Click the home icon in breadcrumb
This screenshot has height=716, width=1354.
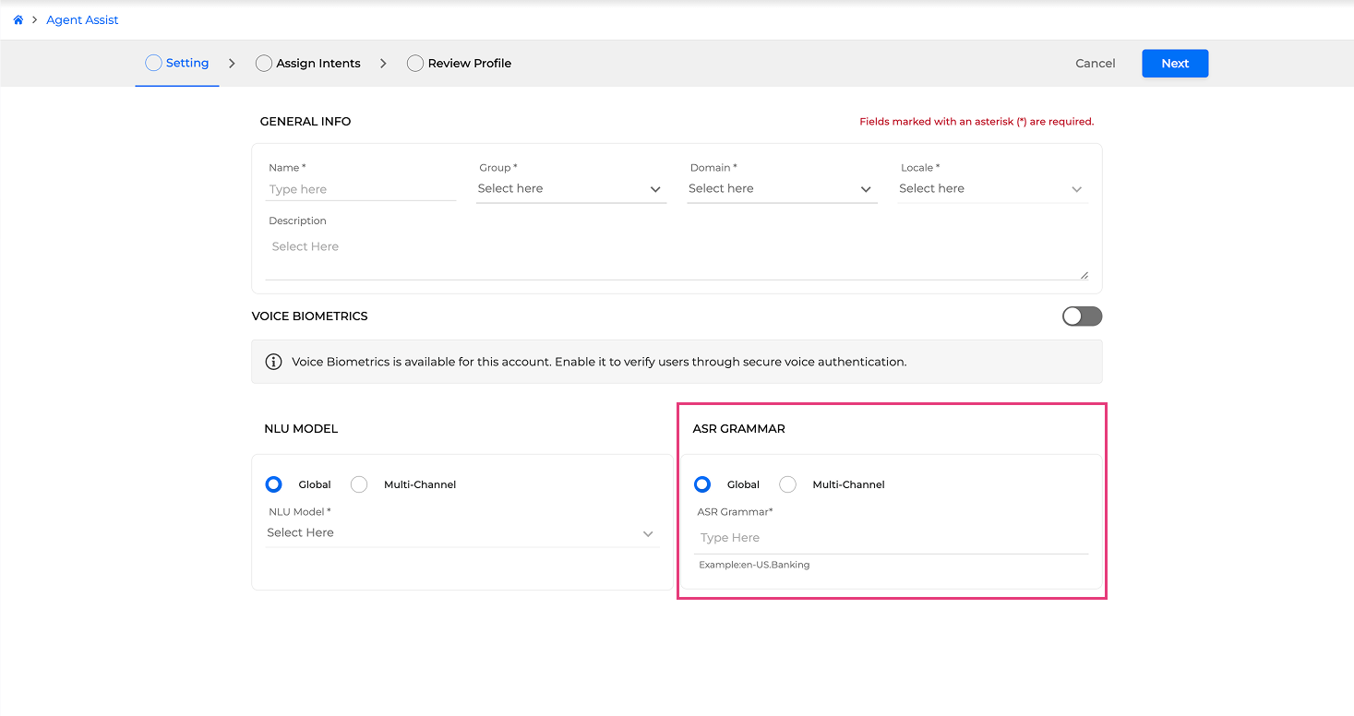coord(18,20)
